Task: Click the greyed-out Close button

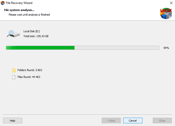Action: [162, 120]
